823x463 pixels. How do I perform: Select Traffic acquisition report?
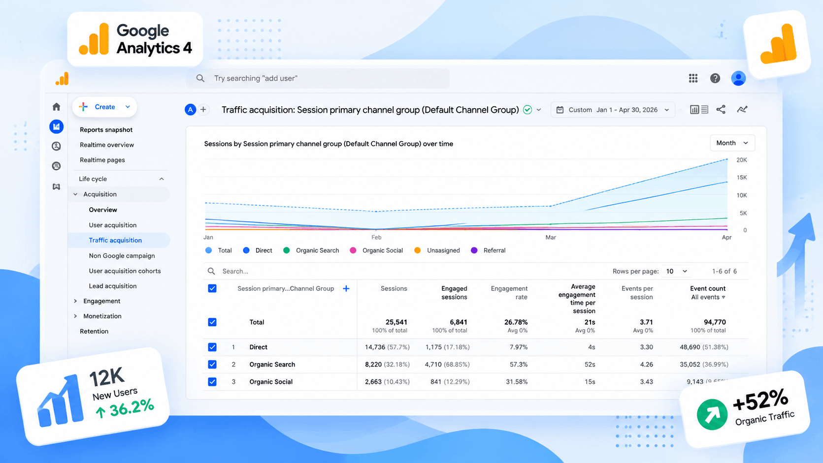click(x=115, y=241)
